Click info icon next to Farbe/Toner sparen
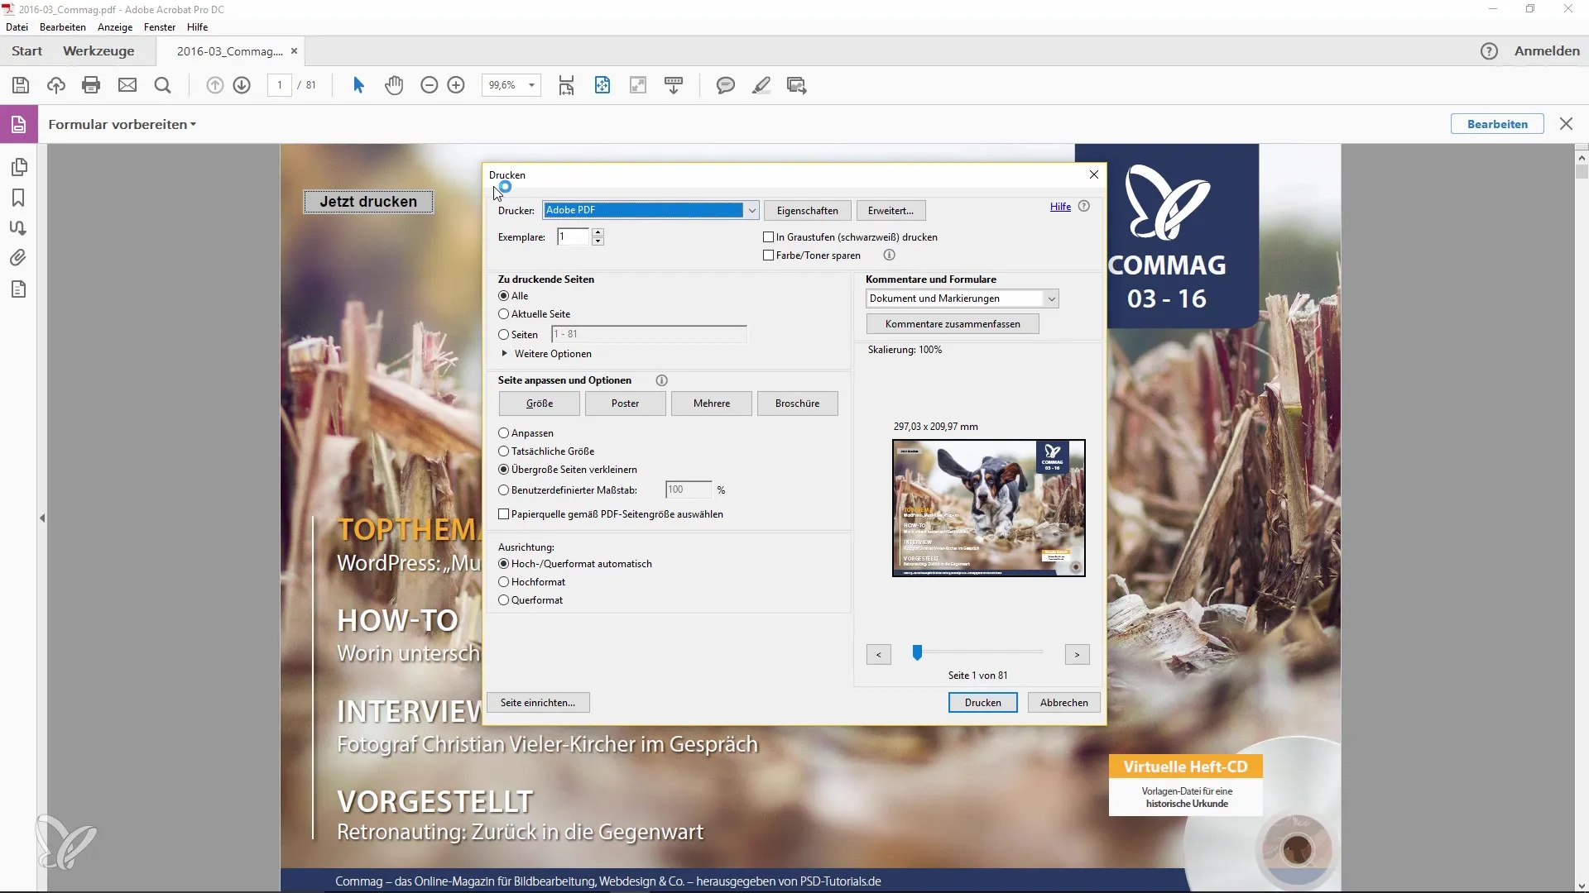The image size is (1589, 893). click(889, 255)
